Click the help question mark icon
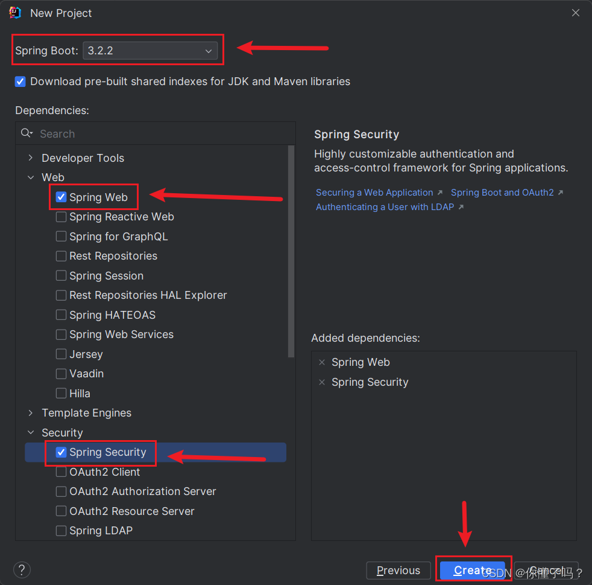The image size is (592, 585). tap(22, 569)
